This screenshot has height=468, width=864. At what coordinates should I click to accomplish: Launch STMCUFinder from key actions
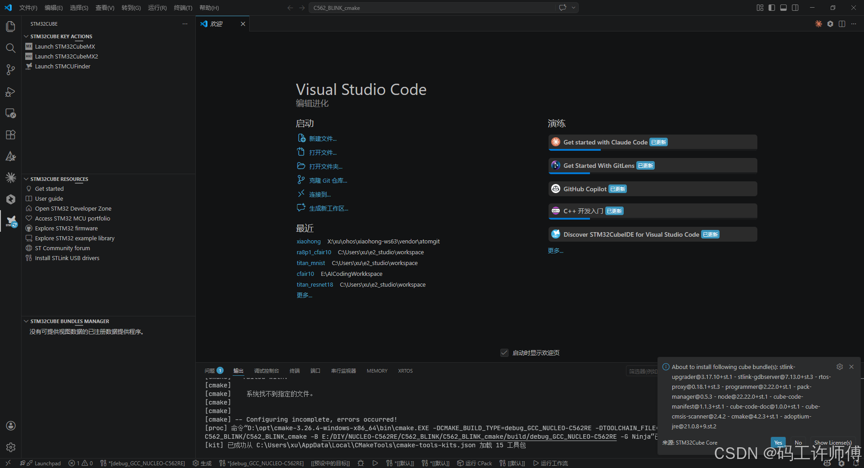63,66
